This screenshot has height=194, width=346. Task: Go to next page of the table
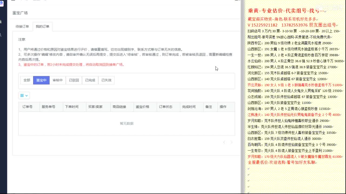pyautogui.click(x=231, y=142)
